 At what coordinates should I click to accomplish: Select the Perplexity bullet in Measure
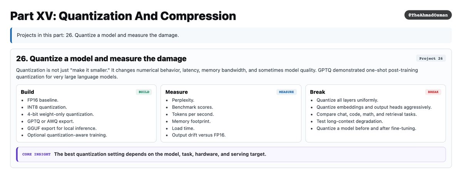pyautogui.click(x=183, y=100)
